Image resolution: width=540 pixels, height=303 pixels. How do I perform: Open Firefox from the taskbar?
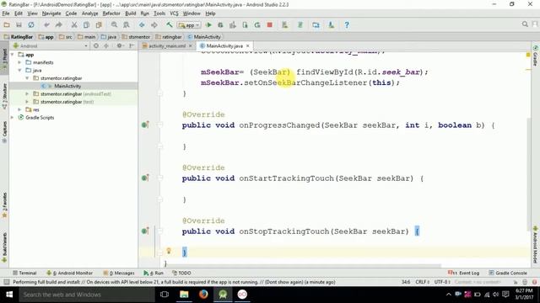point(203,295)
